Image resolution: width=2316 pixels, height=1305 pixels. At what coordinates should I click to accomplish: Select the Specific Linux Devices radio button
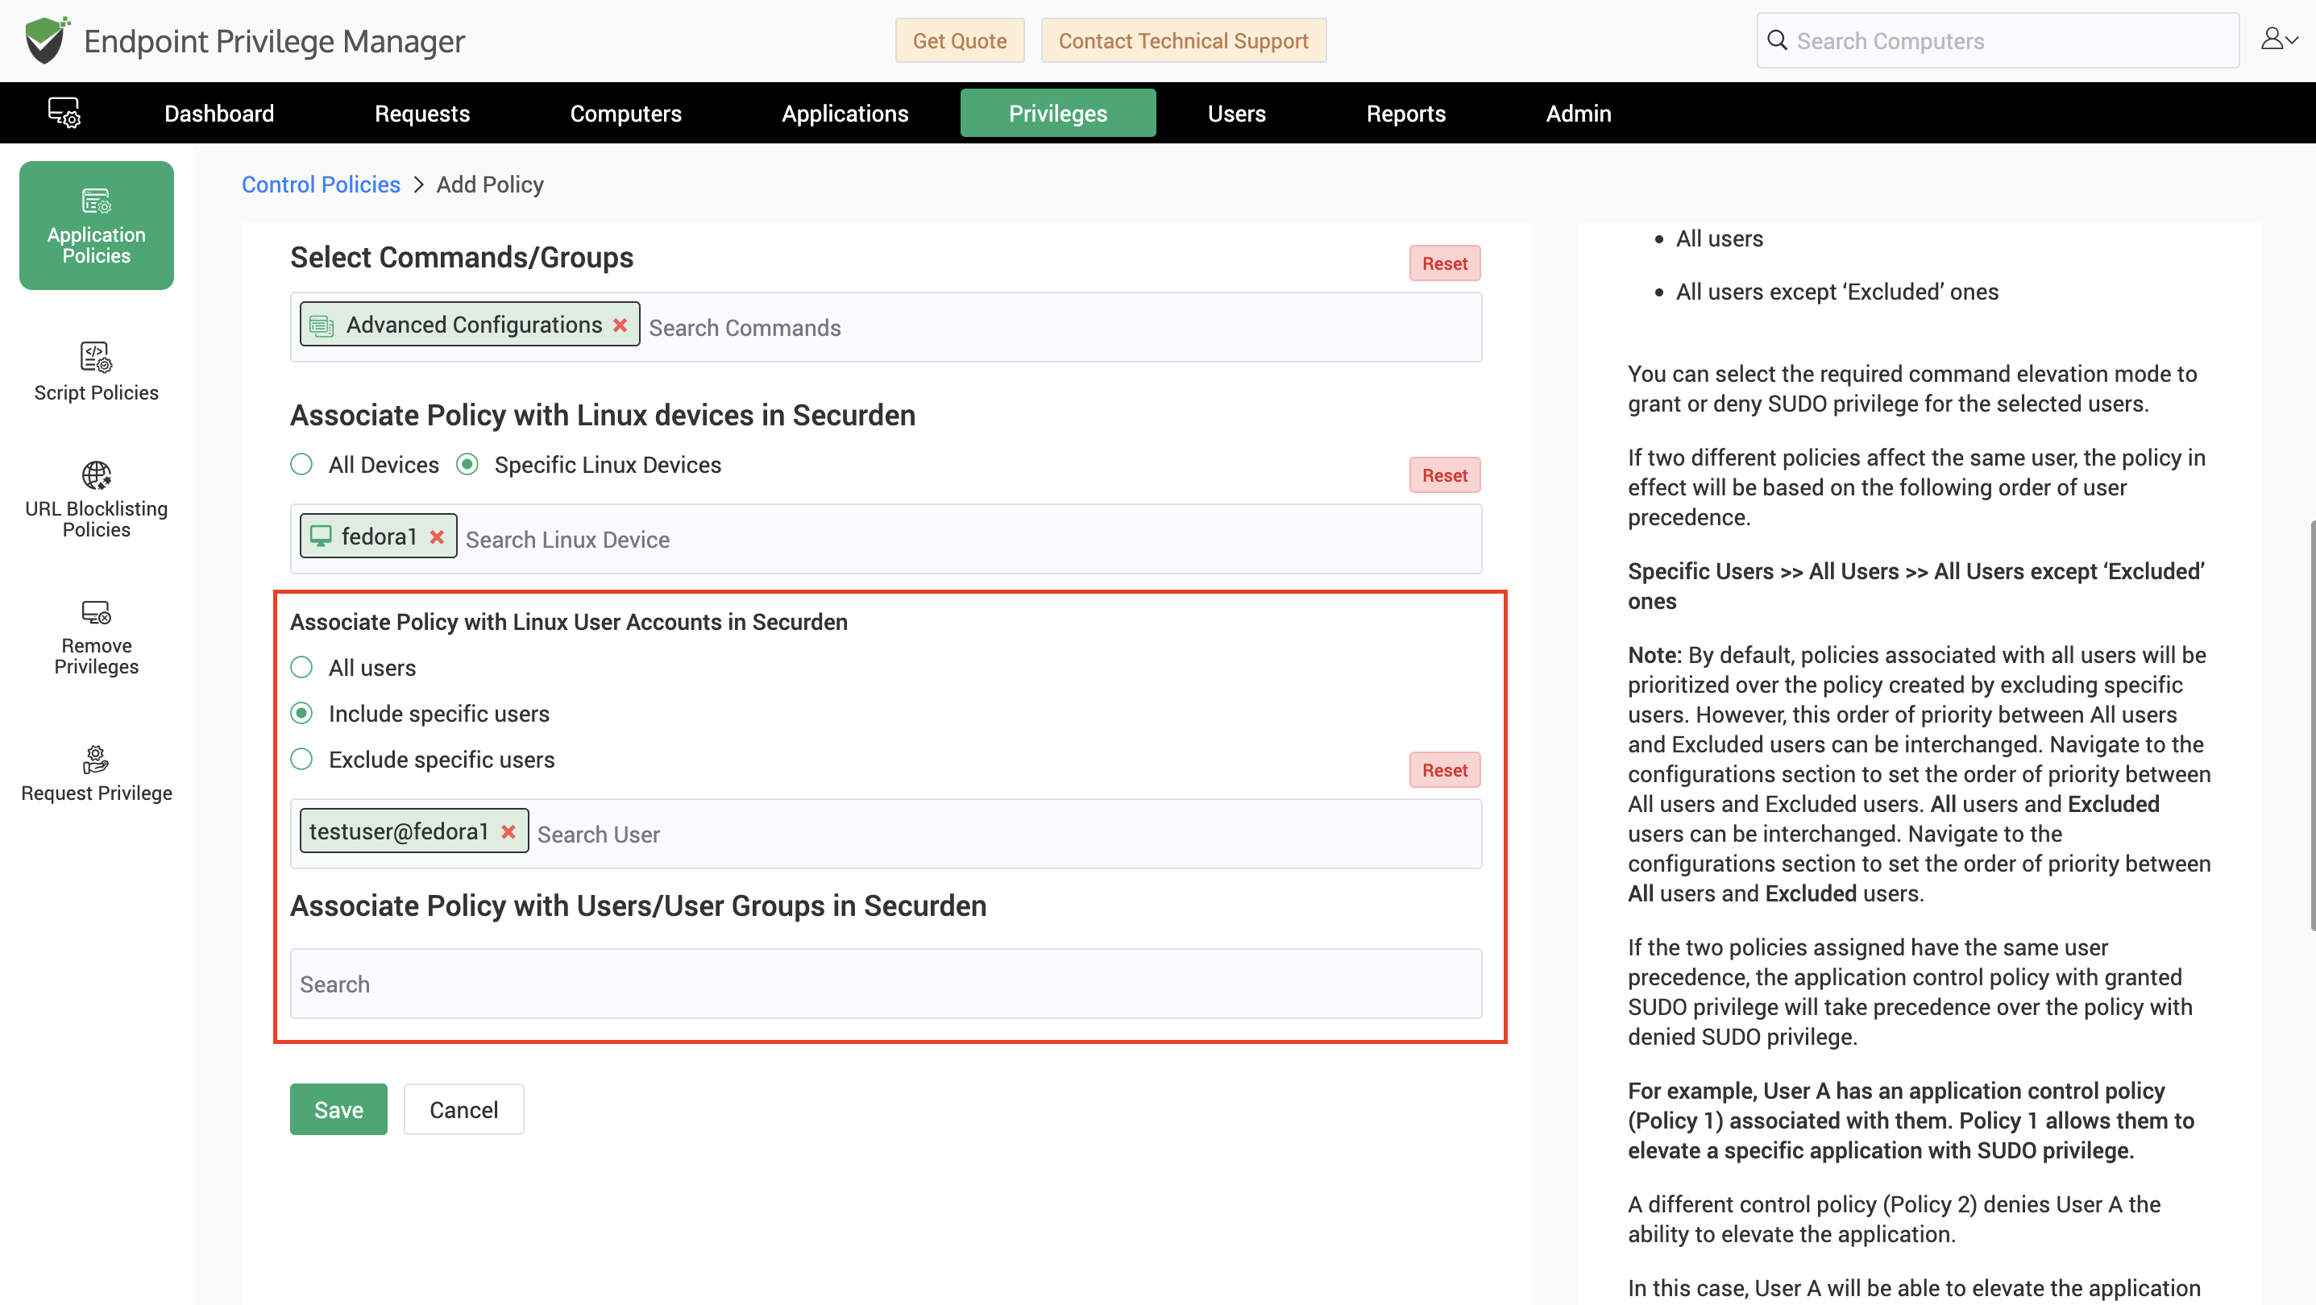click(x=467, y=465)
